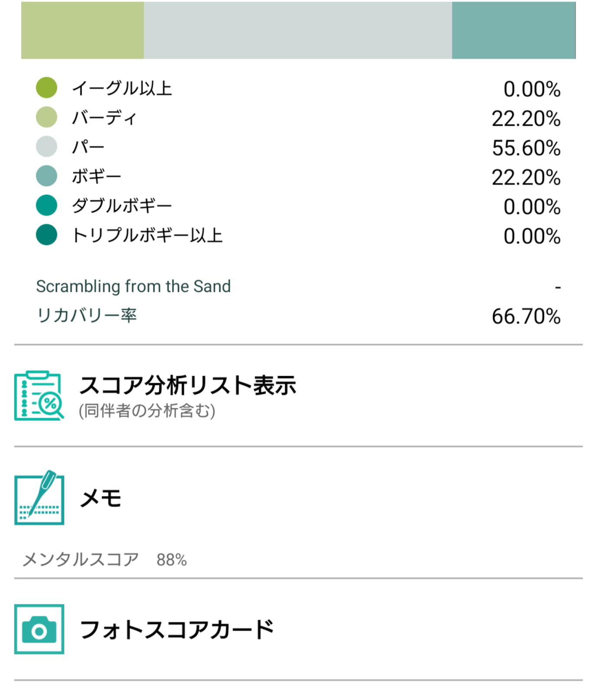Tap the 66.70% recovery rate value
Screen dimensions: 597x695
526,316
